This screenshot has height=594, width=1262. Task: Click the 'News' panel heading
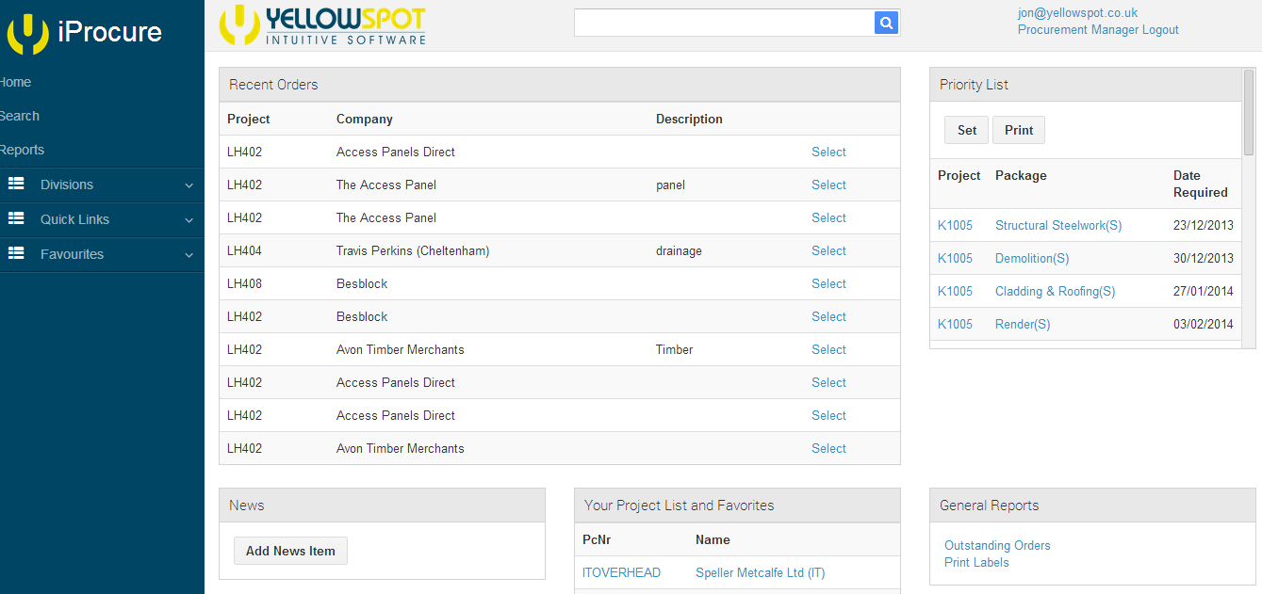(x=246, y=506)
